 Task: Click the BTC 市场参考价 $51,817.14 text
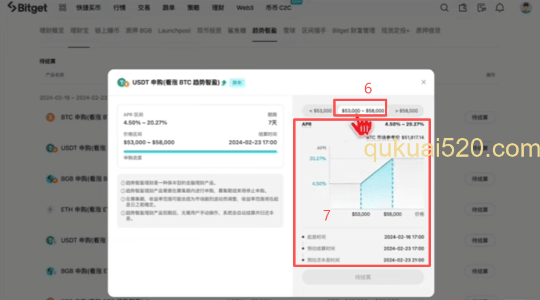pos(395,138)
